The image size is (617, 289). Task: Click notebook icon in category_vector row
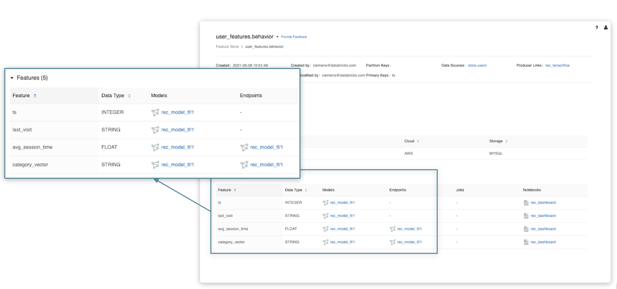(x=526, y=242)
